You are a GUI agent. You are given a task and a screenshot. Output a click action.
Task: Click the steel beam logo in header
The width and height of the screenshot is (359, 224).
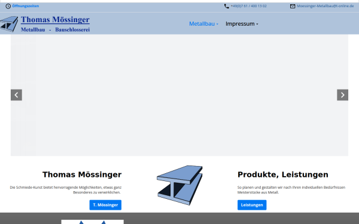pos(9,24)
